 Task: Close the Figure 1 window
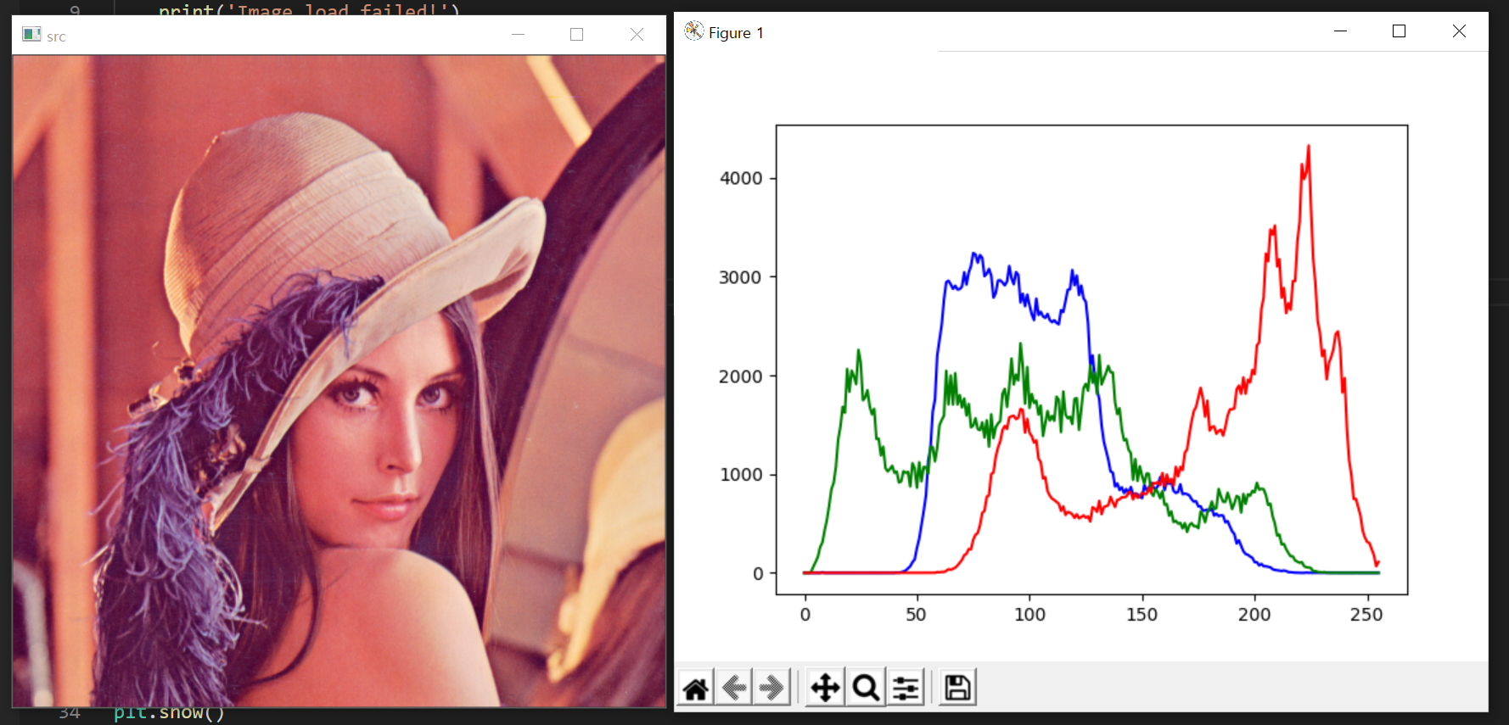coord(1459,31)
